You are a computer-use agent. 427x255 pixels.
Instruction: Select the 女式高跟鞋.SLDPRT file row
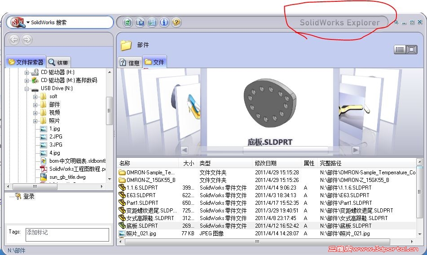(267, 218)
